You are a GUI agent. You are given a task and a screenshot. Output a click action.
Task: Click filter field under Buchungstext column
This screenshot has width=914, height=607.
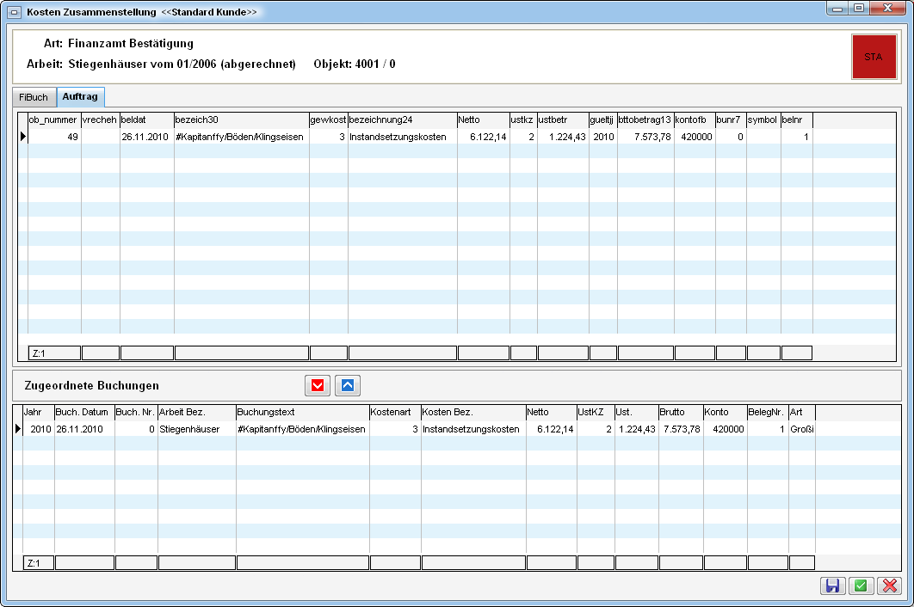(x=302, y=563)
